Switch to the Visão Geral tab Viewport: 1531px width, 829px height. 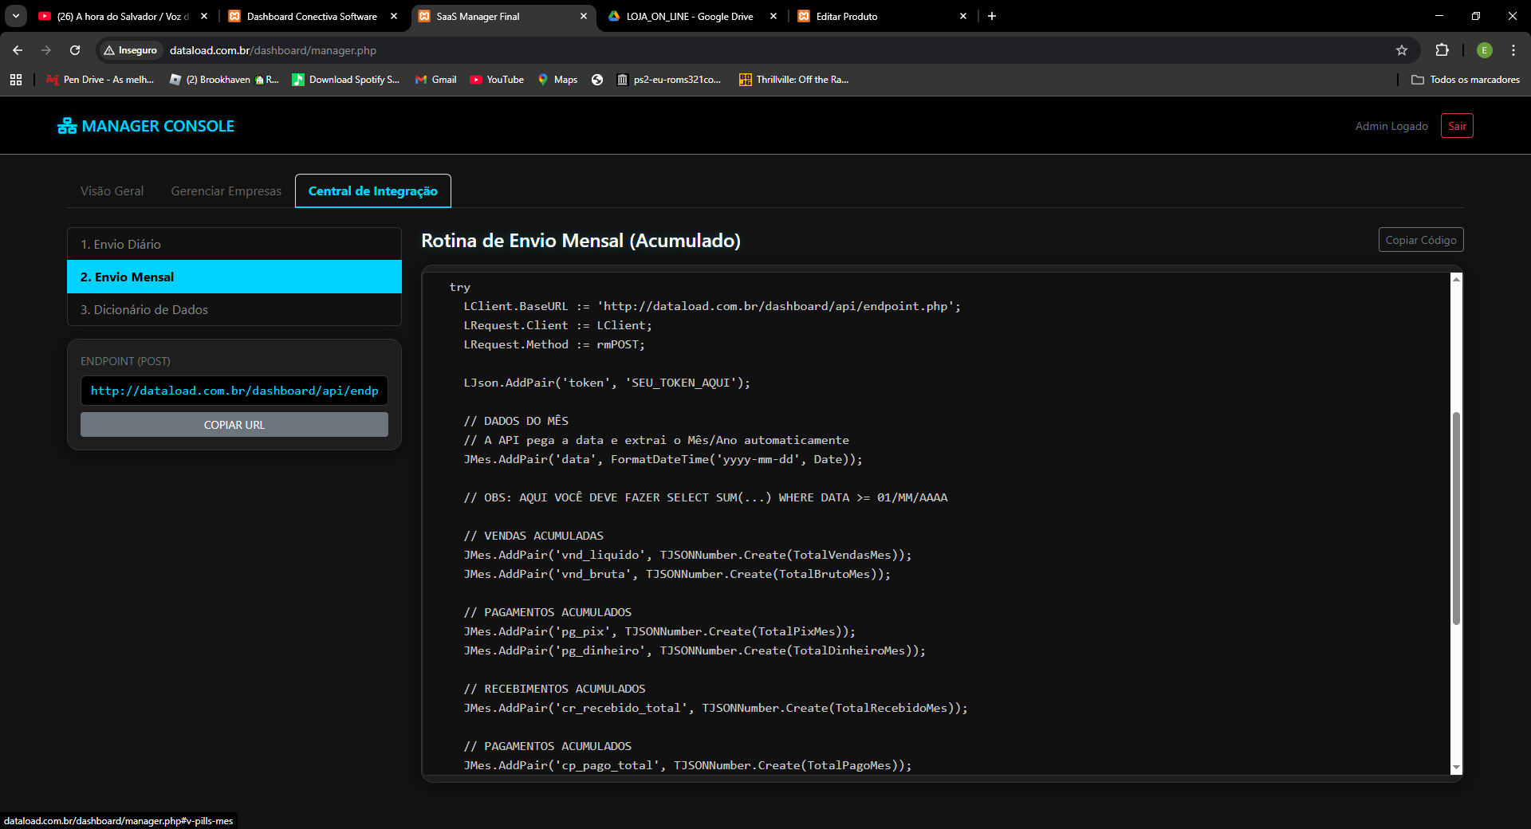112,191
